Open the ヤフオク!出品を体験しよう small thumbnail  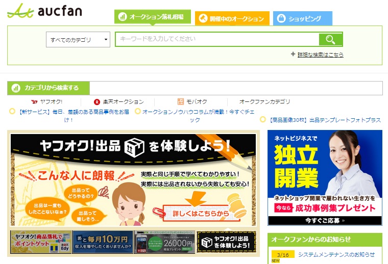tap(226, 242)
